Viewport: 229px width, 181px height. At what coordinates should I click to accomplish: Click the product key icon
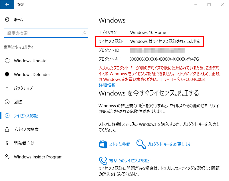pyautogui.click(x=141, y=144)
